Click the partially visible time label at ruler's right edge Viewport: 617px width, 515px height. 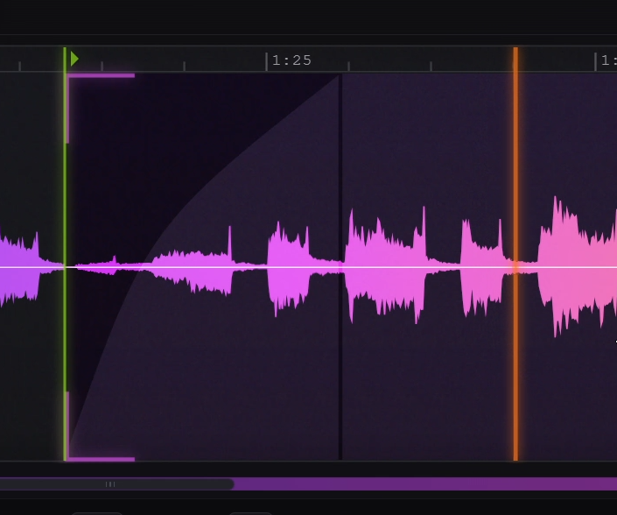(x=607, y=60)
